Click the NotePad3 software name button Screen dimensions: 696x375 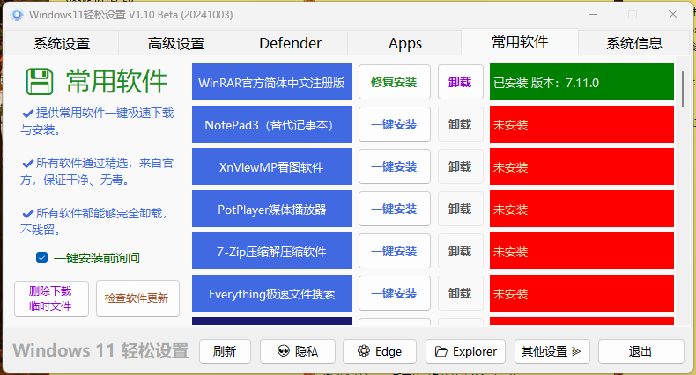coord(272,124)
